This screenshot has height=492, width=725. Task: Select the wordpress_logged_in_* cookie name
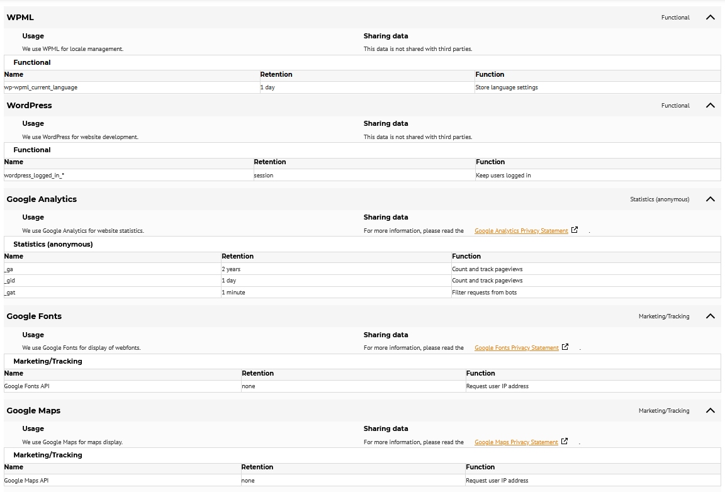coord(34,176)
